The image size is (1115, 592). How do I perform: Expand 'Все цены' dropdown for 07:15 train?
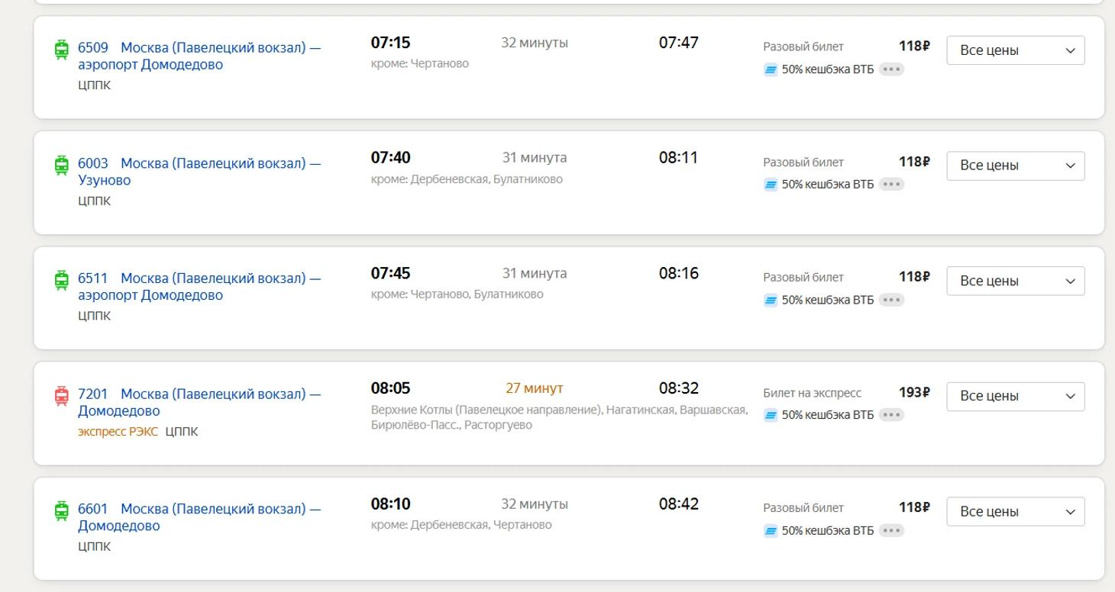[x=1015, y=51]
